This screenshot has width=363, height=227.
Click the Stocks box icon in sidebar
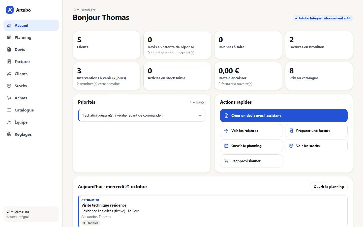point(9,86)
